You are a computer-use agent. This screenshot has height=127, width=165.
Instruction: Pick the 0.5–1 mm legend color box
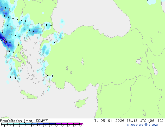click(10, 124)
